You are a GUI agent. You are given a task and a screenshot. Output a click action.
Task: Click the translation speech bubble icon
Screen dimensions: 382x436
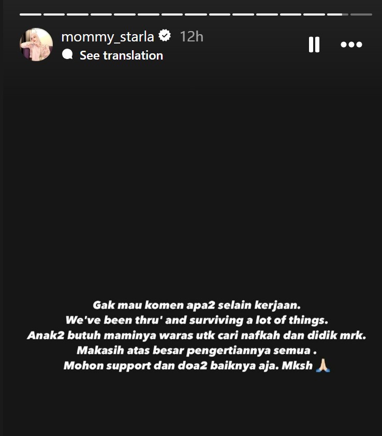tap(68, 54)
